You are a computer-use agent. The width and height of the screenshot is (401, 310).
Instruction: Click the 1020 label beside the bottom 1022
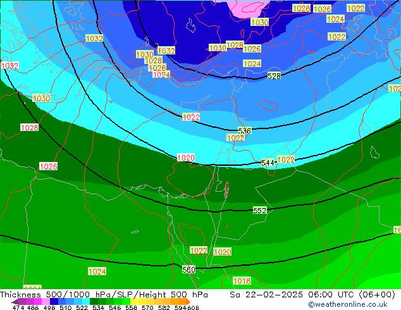click(x=222, y=252)
